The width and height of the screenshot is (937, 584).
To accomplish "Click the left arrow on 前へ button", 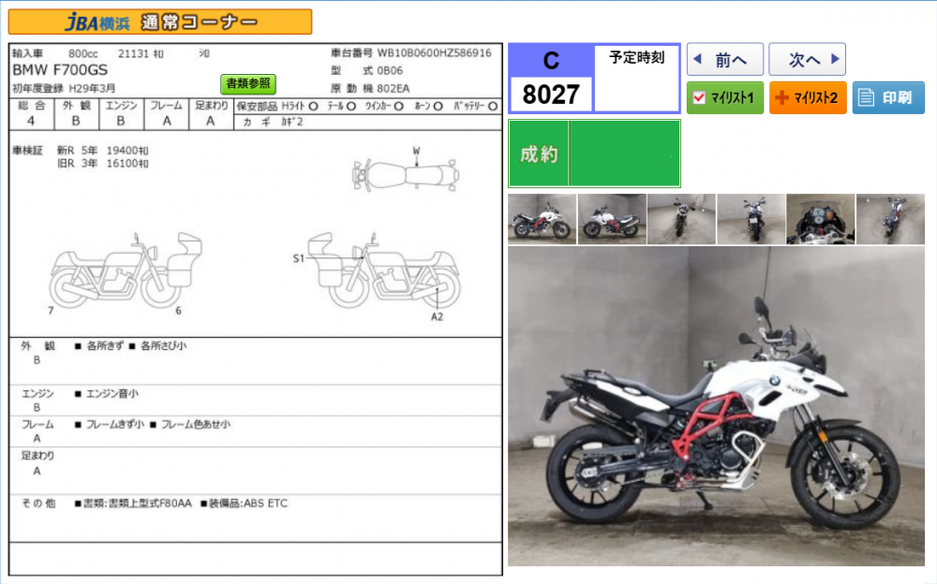I will click(696, 60).
